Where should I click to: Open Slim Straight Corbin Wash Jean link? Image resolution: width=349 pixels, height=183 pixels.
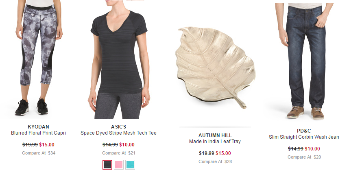304,137
